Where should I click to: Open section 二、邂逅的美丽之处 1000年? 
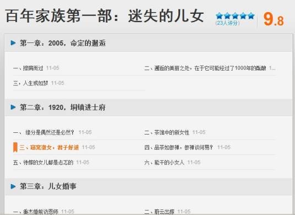pyautogui.click(x=205, y=68)
